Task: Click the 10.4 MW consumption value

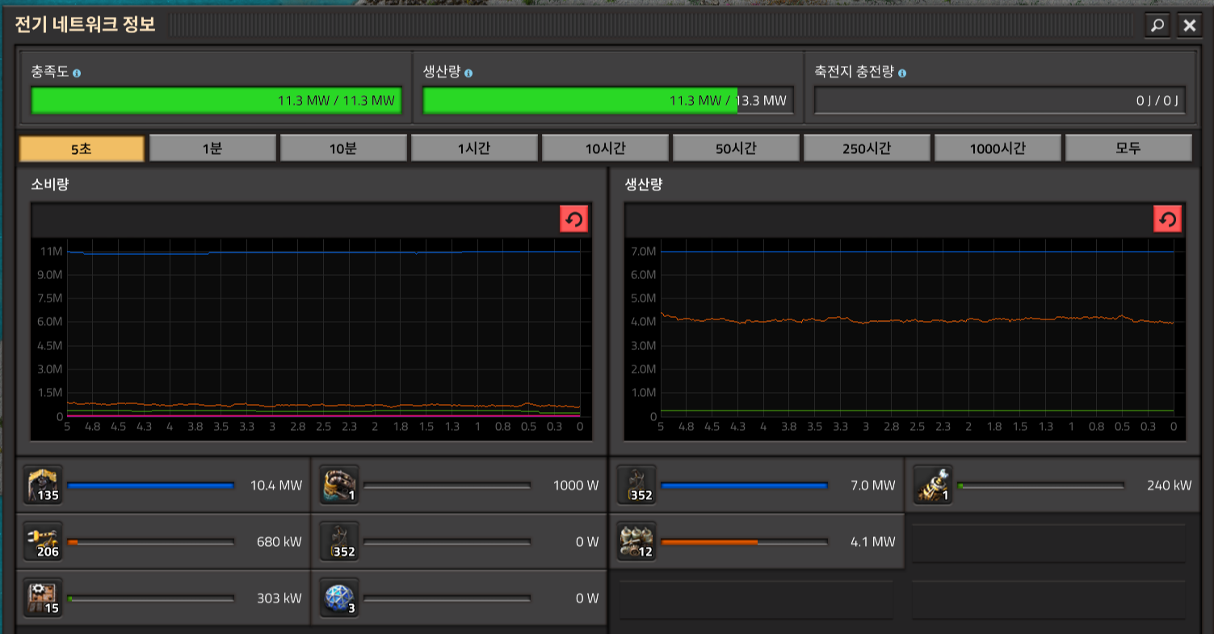Action: (276, 486)
